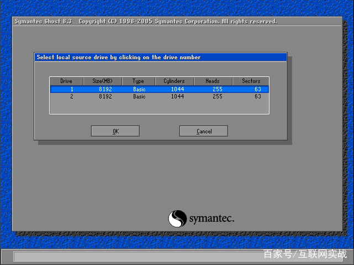Click the Select local source drive title bar

pyautogui.click(x=161, y=57)
